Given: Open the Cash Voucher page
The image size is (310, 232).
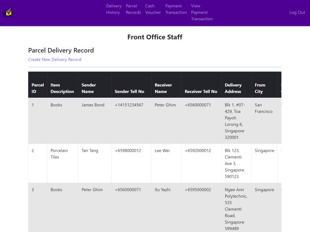Looking at the screenshot, I should pos(153,9).
